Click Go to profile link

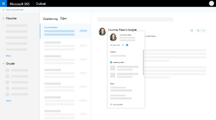point(116,104)
